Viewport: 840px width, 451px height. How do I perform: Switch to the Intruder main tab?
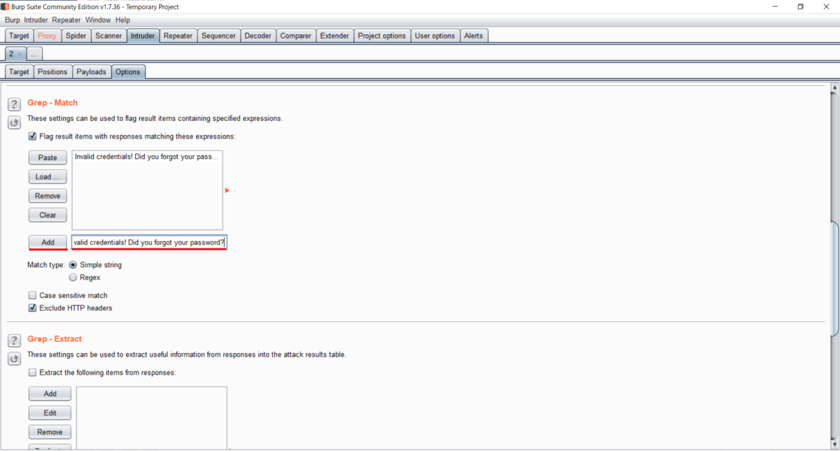[x=143, y=36]
